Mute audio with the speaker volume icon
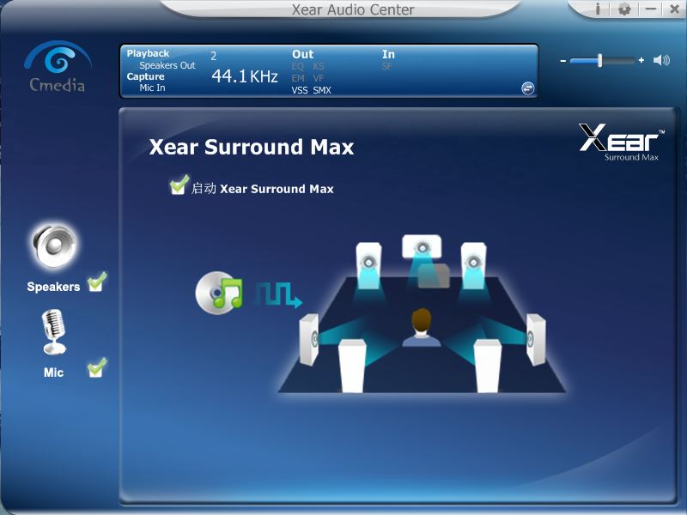 coord(661,60)
